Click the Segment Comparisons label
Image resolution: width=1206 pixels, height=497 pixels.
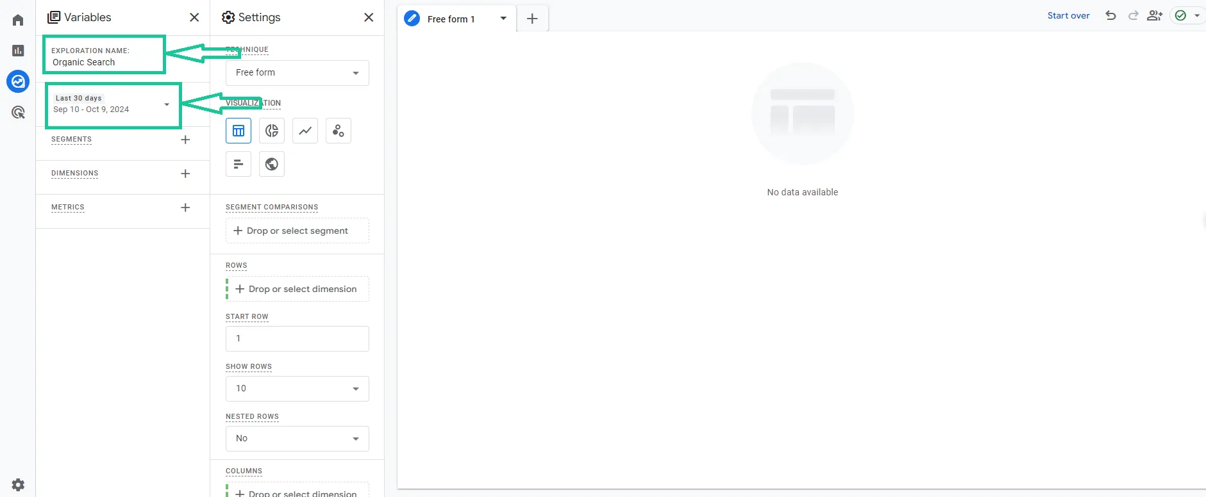272,208
